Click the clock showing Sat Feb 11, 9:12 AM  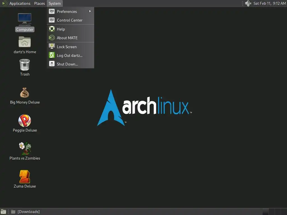pyautogui.click(x=269, y=3)
